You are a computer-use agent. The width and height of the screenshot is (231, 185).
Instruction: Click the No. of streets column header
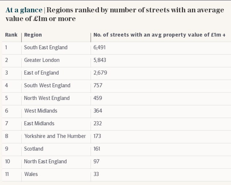click(x=159, y=35)
